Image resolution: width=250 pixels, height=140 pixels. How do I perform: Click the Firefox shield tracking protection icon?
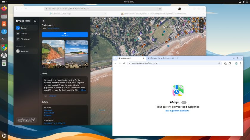(x=46, y=9)
